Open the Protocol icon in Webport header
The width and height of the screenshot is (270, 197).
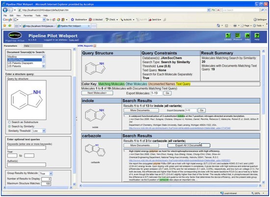(238, 36)
